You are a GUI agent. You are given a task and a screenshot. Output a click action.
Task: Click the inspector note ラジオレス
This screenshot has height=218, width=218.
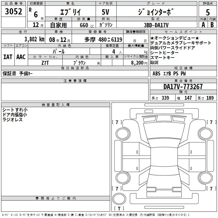(13, 120)
